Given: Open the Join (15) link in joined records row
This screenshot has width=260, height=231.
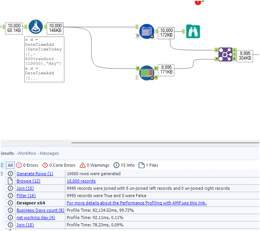Looking at the screenshot, I should [x=25, y=188].
